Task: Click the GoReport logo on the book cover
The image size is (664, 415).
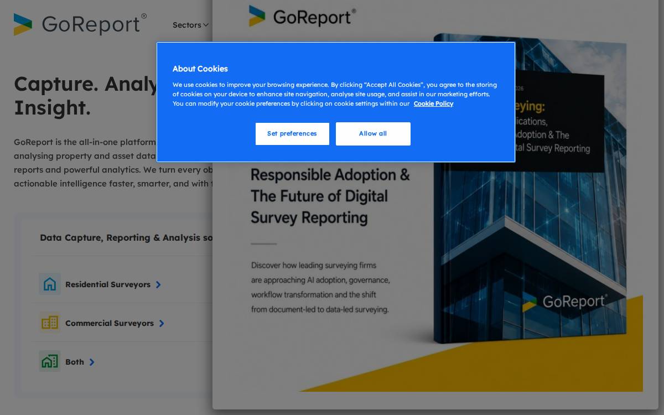Action: (x=564, y=302)
